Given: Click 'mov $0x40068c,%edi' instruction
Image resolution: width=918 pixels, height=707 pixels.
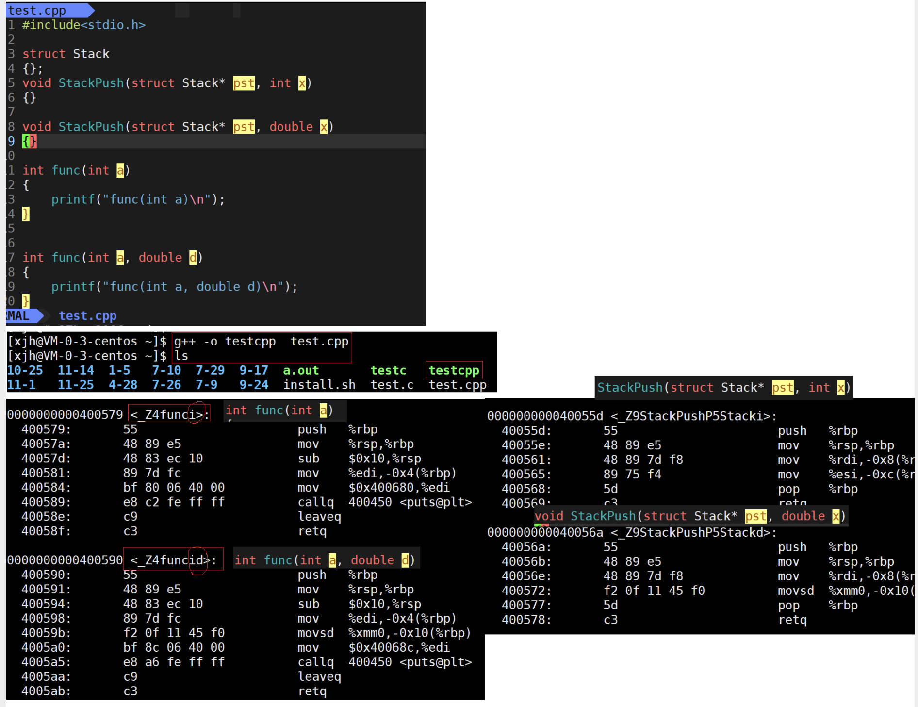Looking at the screenshot, I should click(x=374, y=647).
